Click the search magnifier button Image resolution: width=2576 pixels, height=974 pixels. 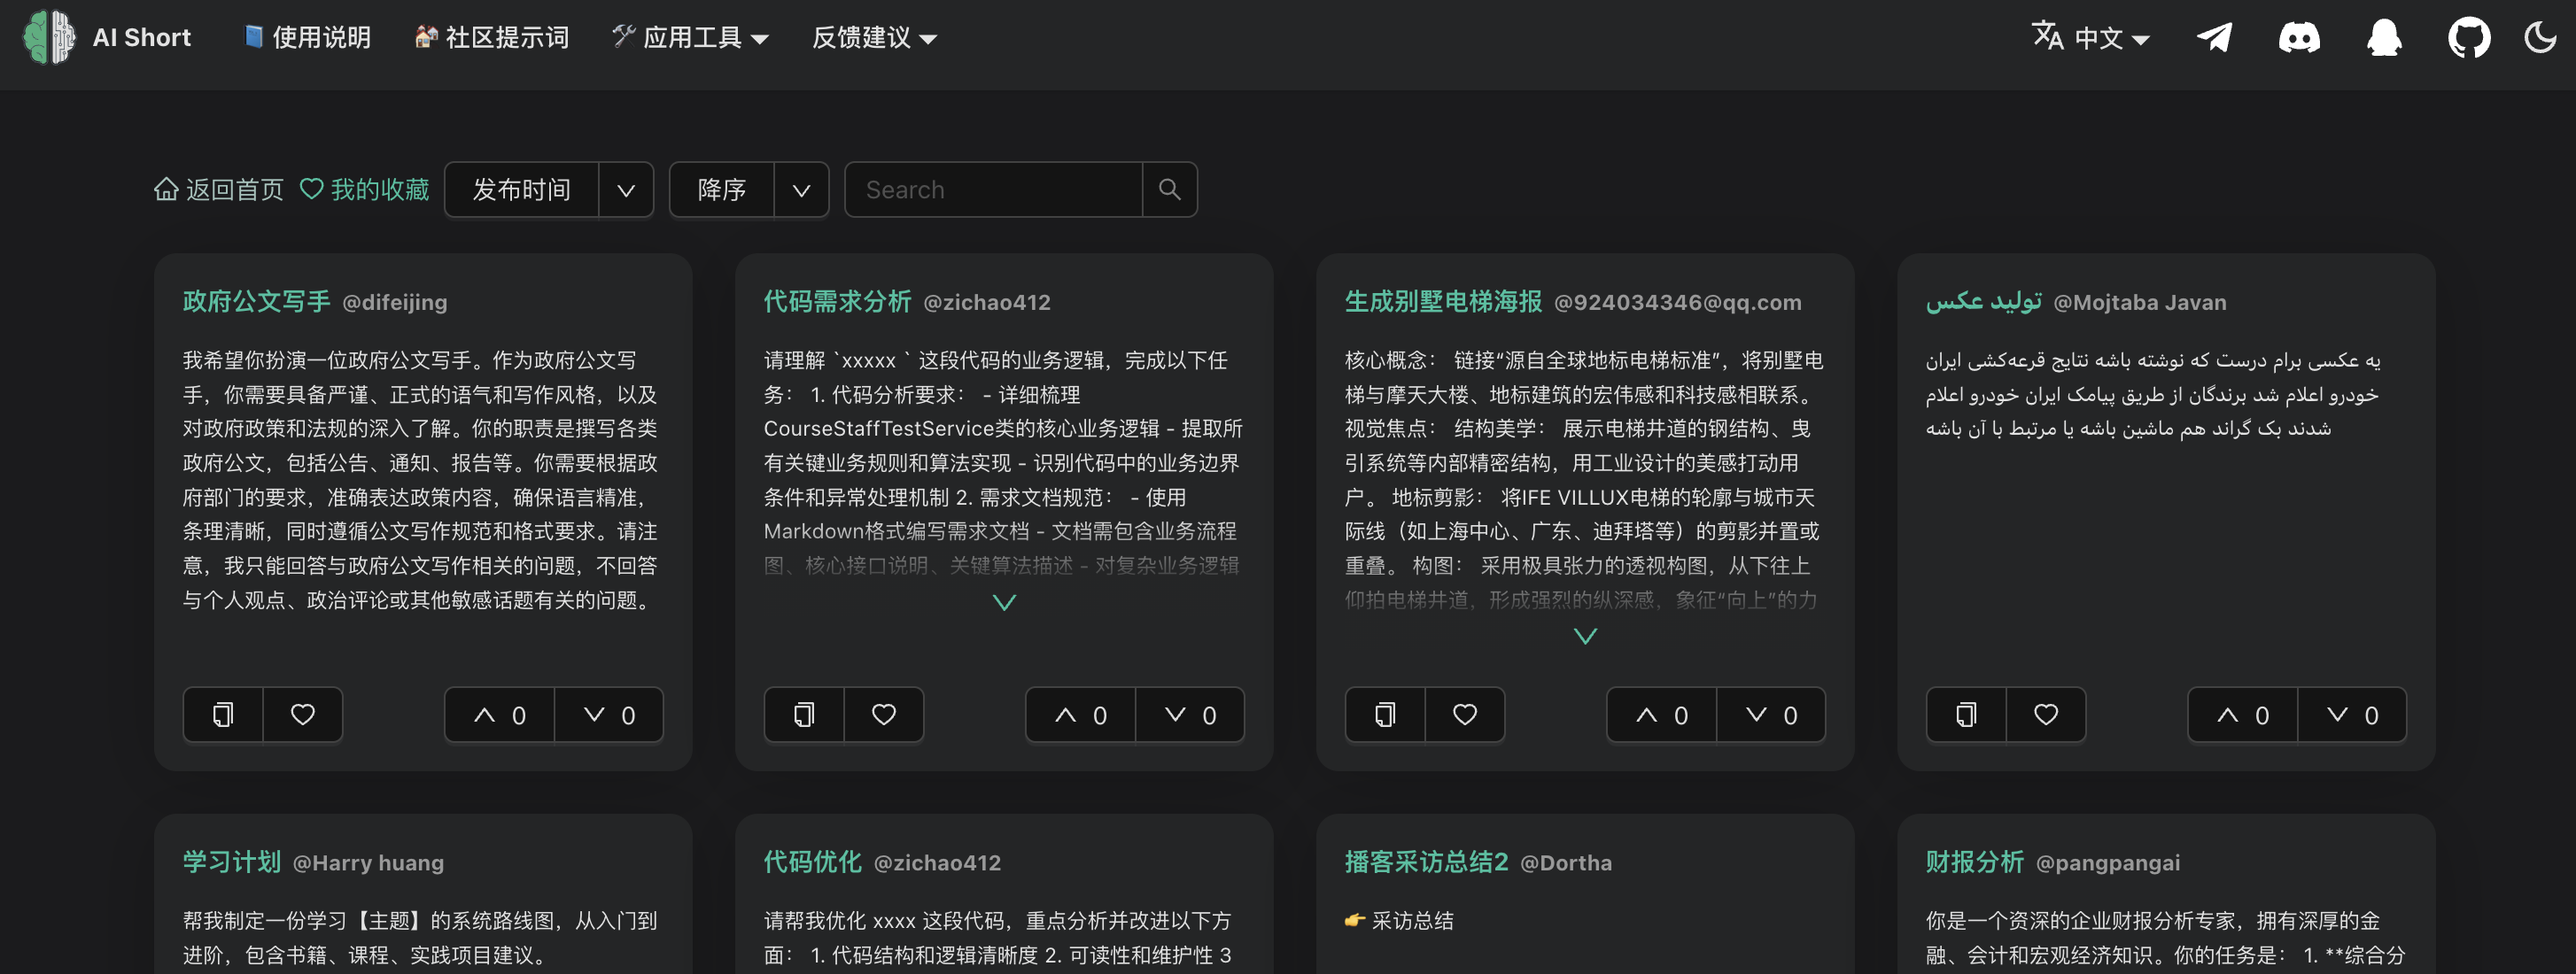1169,189
